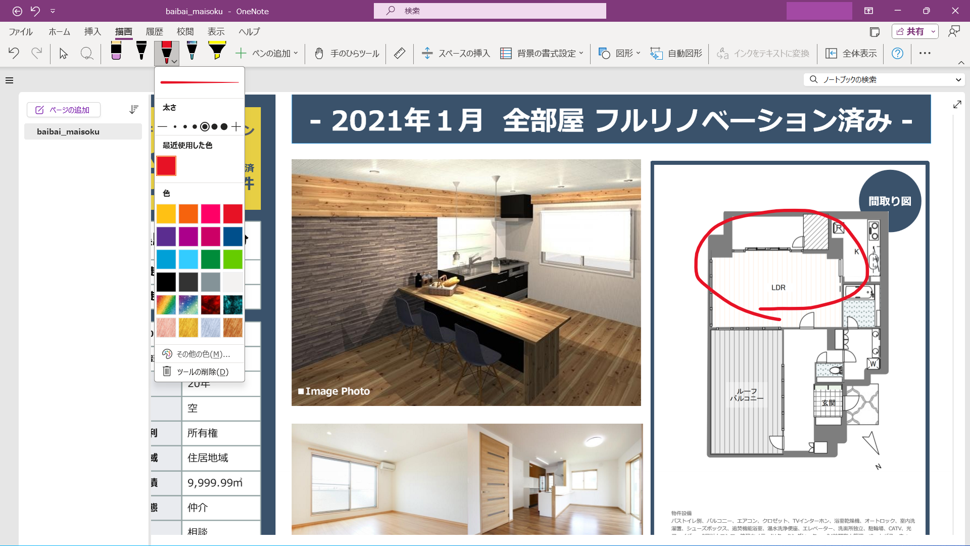Image resolution: width=970 pixels, height=546 pixels.
Task: Select the baibai_maisoku page
Action: pyautogui.click(x=83, y=131)
